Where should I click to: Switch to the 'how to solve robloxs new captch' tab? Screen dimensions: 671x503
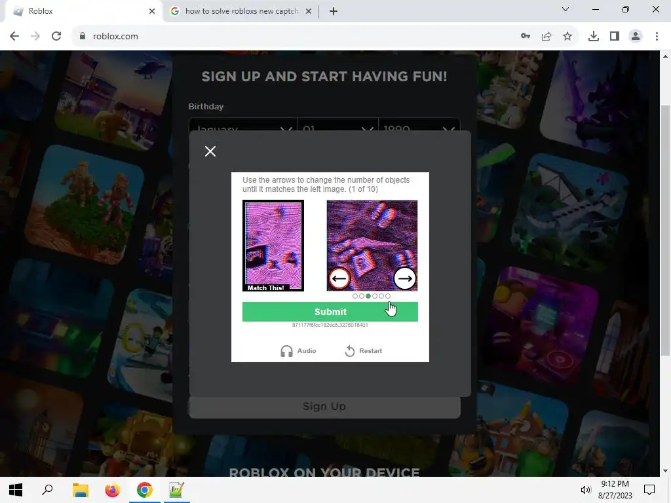tap(242, 12)
